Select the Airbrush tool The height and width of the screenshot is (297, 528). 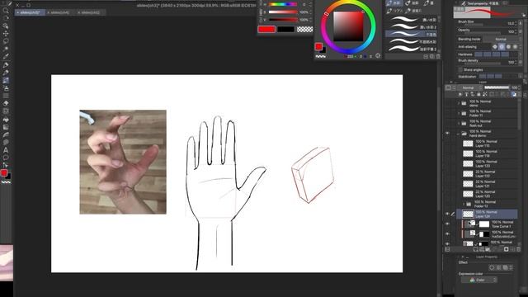(6, 88)
